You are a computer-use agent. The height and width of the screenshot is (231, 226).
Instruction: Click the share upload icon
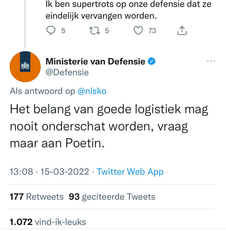point(182,30)
